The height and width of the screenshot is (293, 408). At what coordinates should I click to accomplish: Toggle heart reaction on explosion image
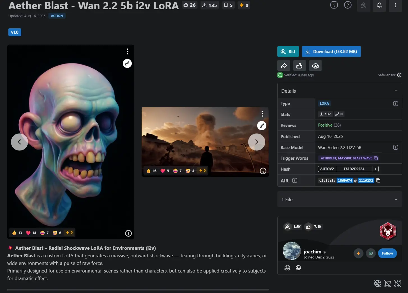[x=165, y=171]
